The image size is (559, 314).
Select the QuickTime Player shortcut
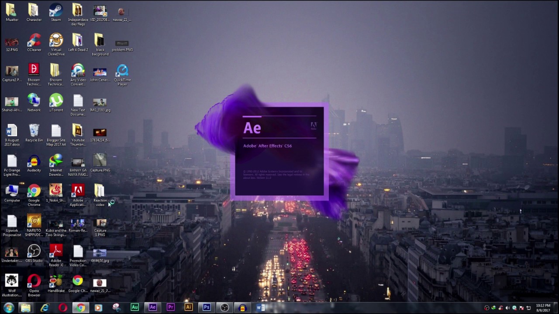[x=122, y=75]
